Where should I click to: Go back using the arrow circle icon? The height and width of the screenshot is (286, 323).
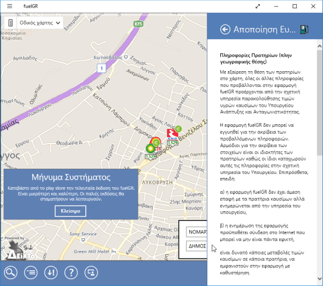225,29
